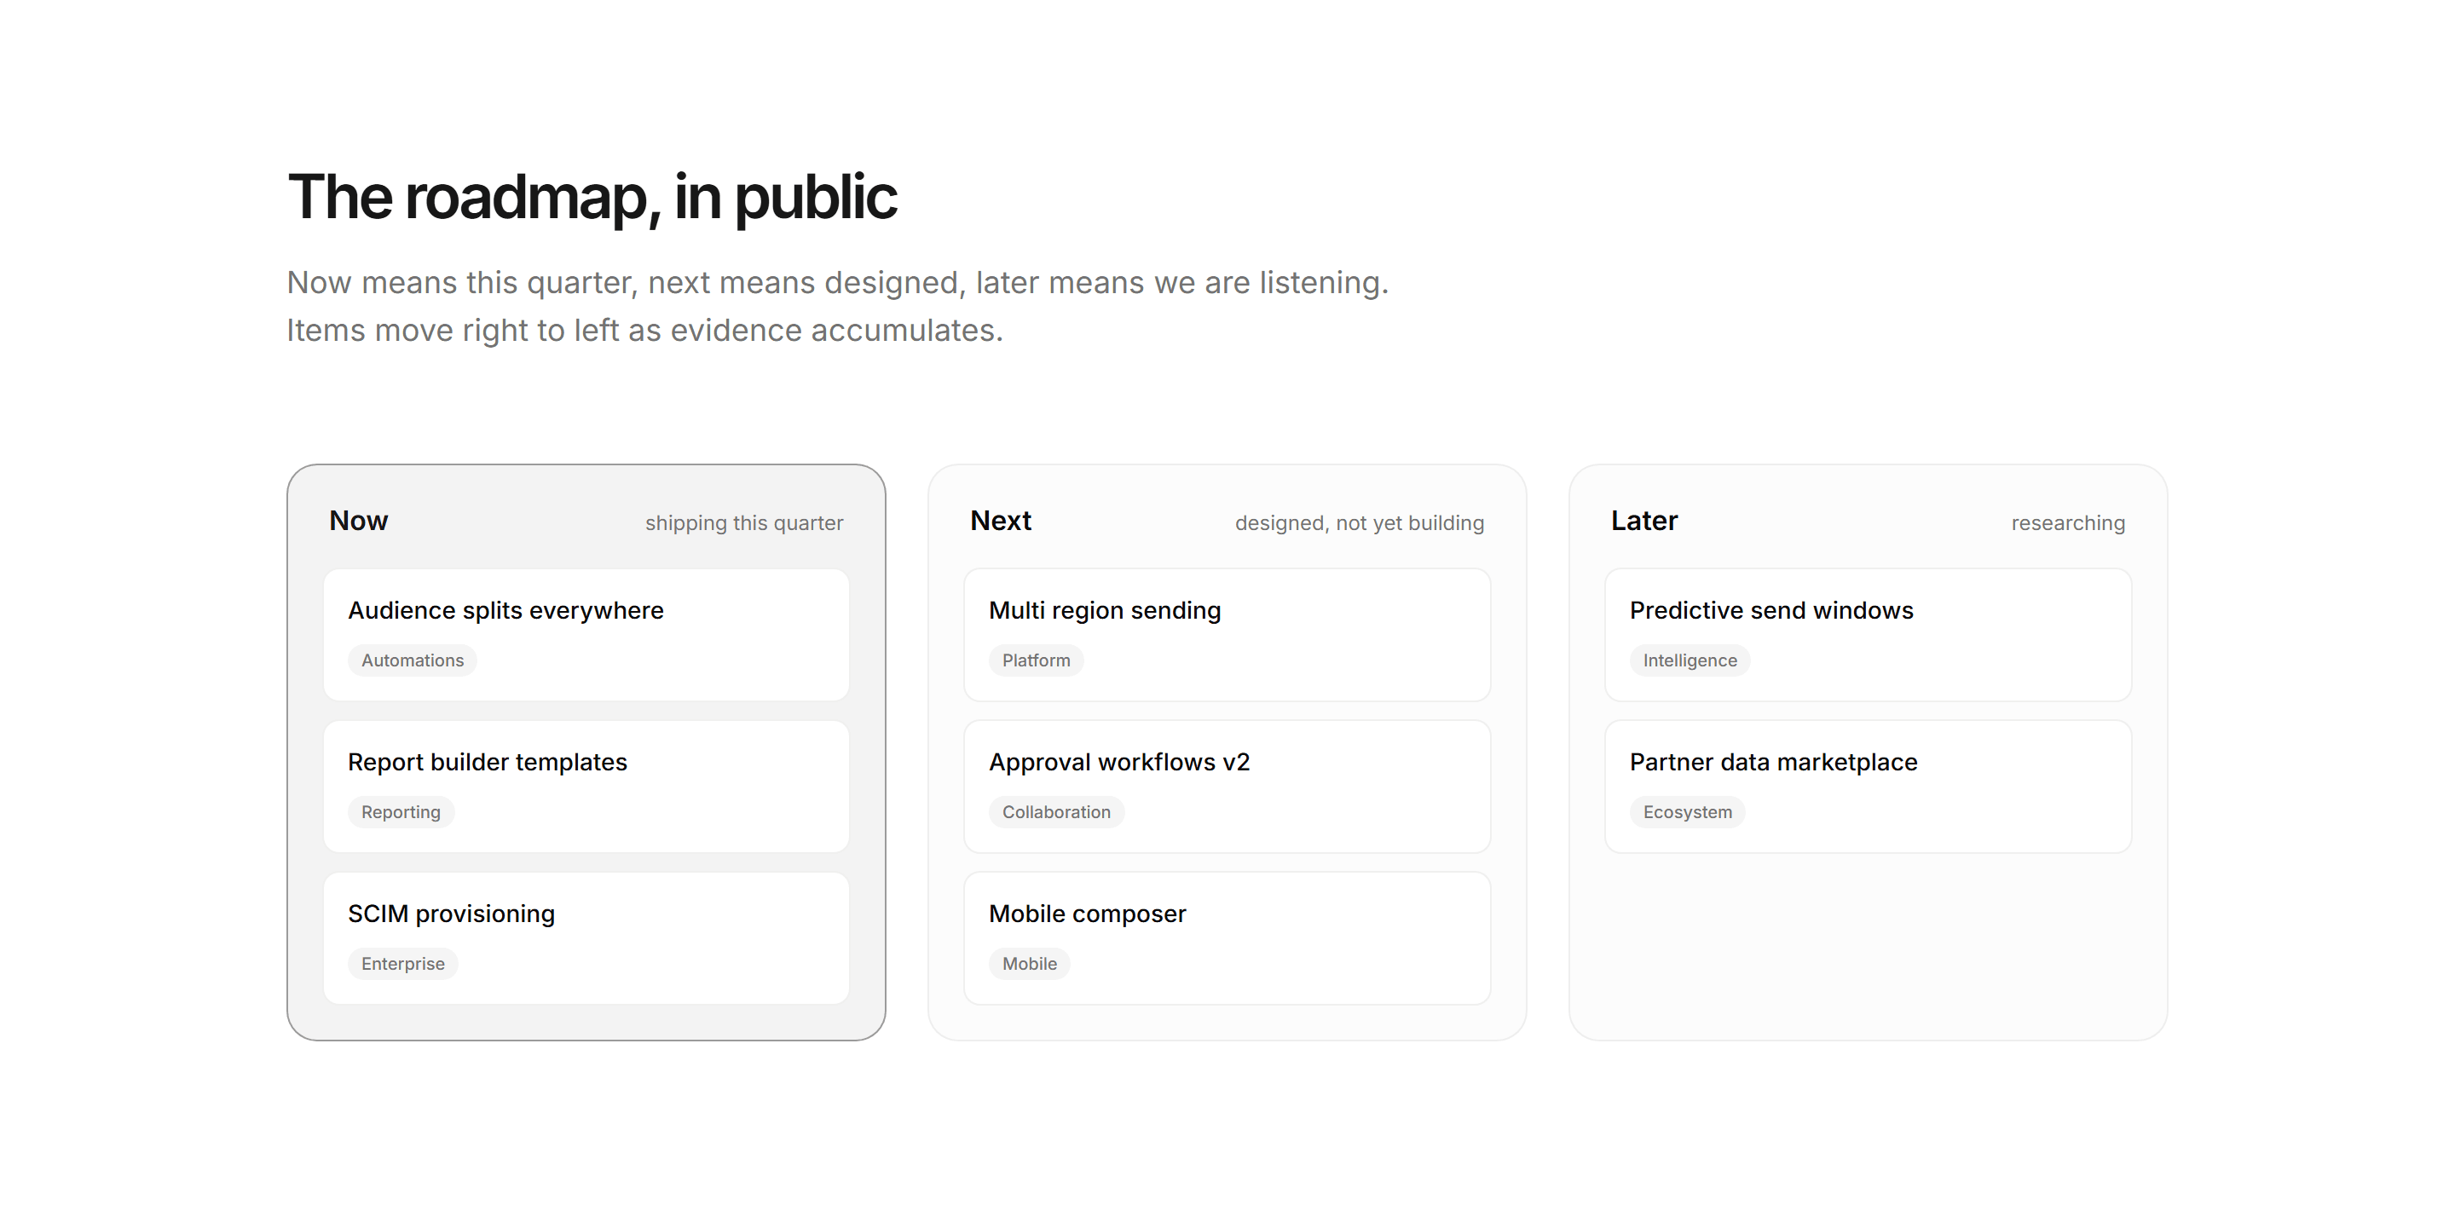This screenshot has height=1205, width=2455.
Task: Open the Report builder templates card
Action: (x=586, y=786)
